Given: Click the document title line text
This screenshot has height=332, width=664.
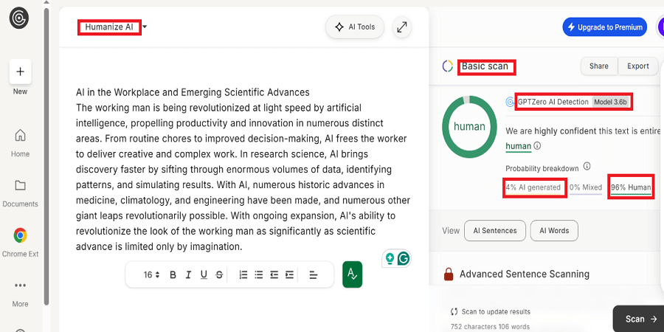Looking at the screenshot, I should (193, 92).
